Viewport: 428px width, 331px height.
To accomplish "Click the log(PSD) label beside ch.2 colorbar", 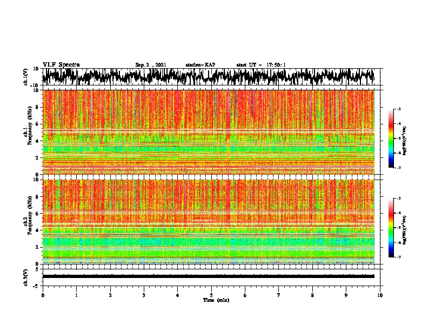I will coord(405,230).
